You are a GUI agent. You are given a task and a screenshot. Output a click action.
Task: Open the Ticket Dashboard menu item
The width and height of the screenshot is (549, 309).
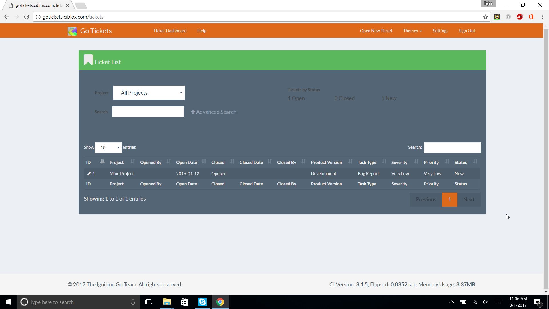170,31
